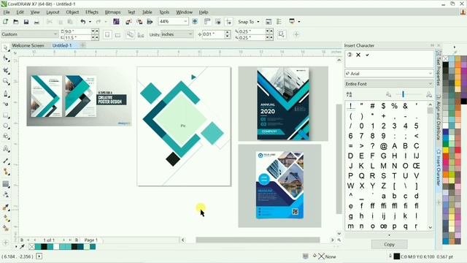Select the Color Eyedropper tool
This screenshot has height=263, width=467.
pyautogui.click(x=6, y=207)
